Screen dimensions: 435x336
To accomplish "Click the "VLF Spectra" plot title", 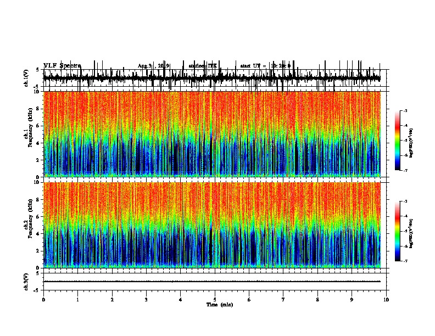I will (x=62, y=66).
